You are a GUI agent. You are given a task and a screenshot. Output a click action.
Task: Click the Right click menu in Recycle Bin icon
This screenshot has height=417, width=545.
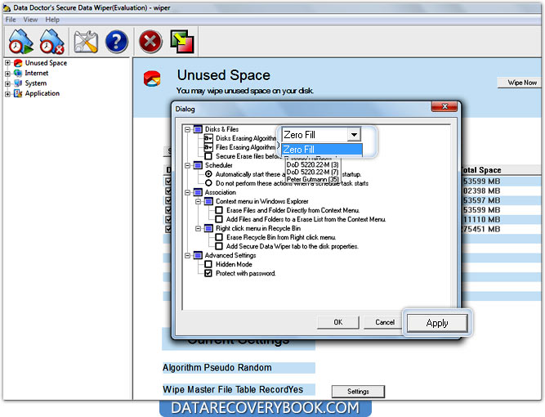(x=208, y=228)
